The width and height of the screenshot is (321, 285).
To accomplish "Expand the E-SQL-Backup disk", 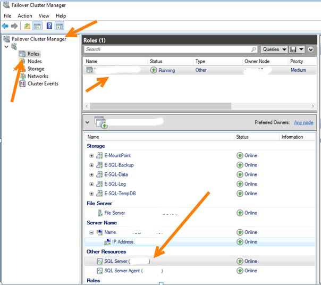I will click(91, 165).
